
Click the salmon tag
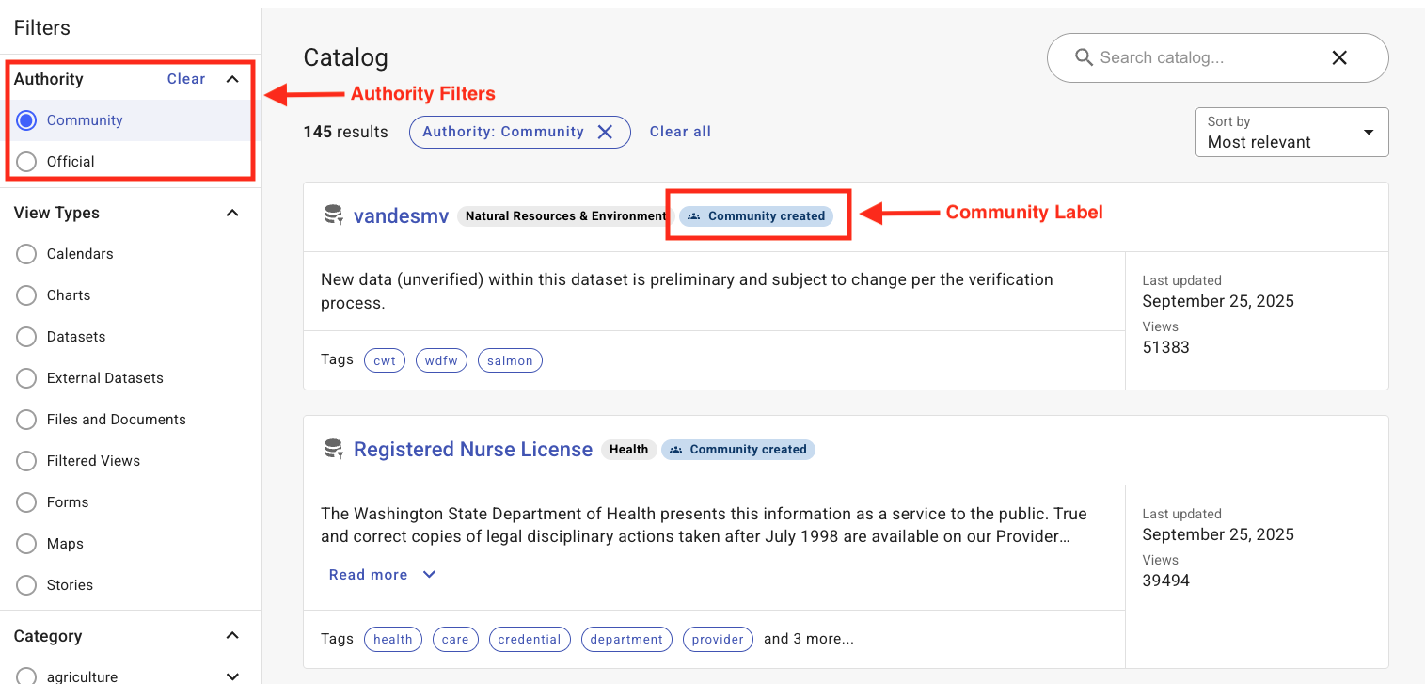(510, 360)
